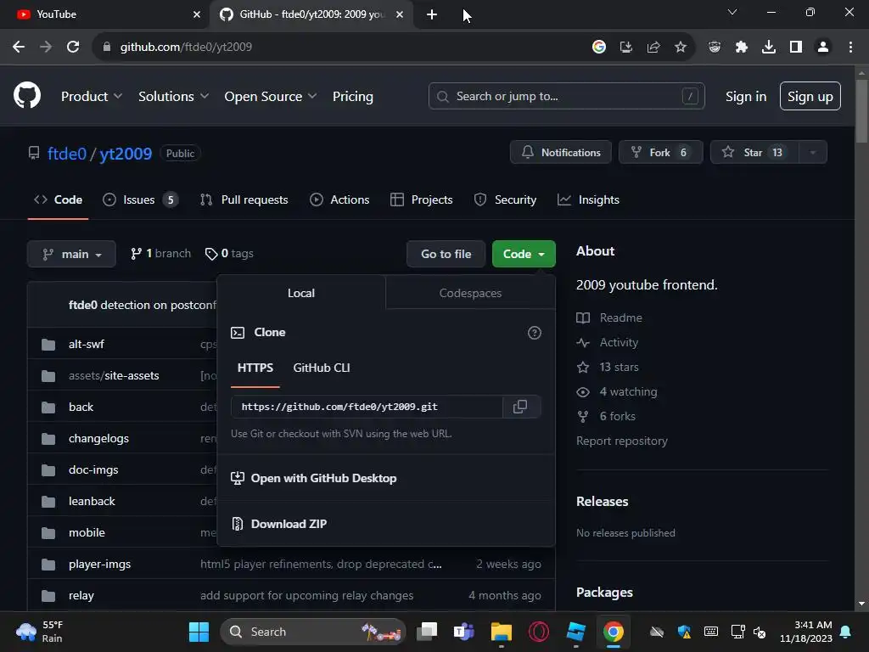
Task: Download the repository ZIP
Action: pyautogui.click(x=278, y=524)
